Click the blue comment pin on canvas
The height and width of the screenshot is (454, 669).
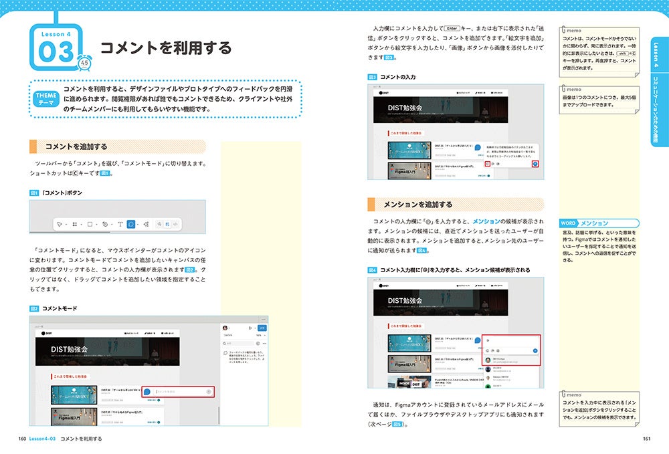[x=147, y=392]
